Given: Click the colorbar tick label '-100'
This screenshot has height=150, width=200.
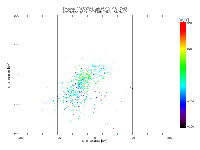Looking at the screenshot, I should click(x=190, y=101).
